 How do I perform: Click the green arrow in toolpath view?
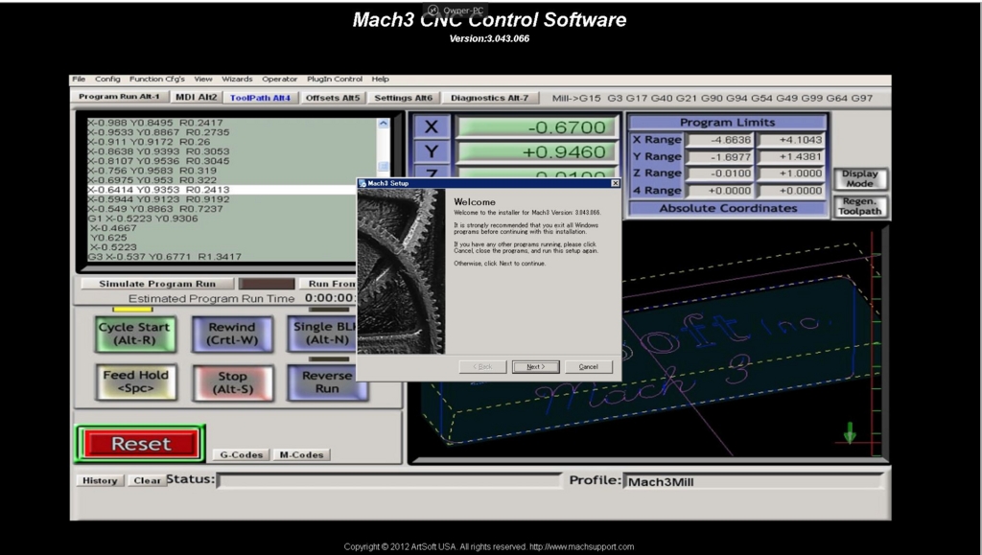850,433
